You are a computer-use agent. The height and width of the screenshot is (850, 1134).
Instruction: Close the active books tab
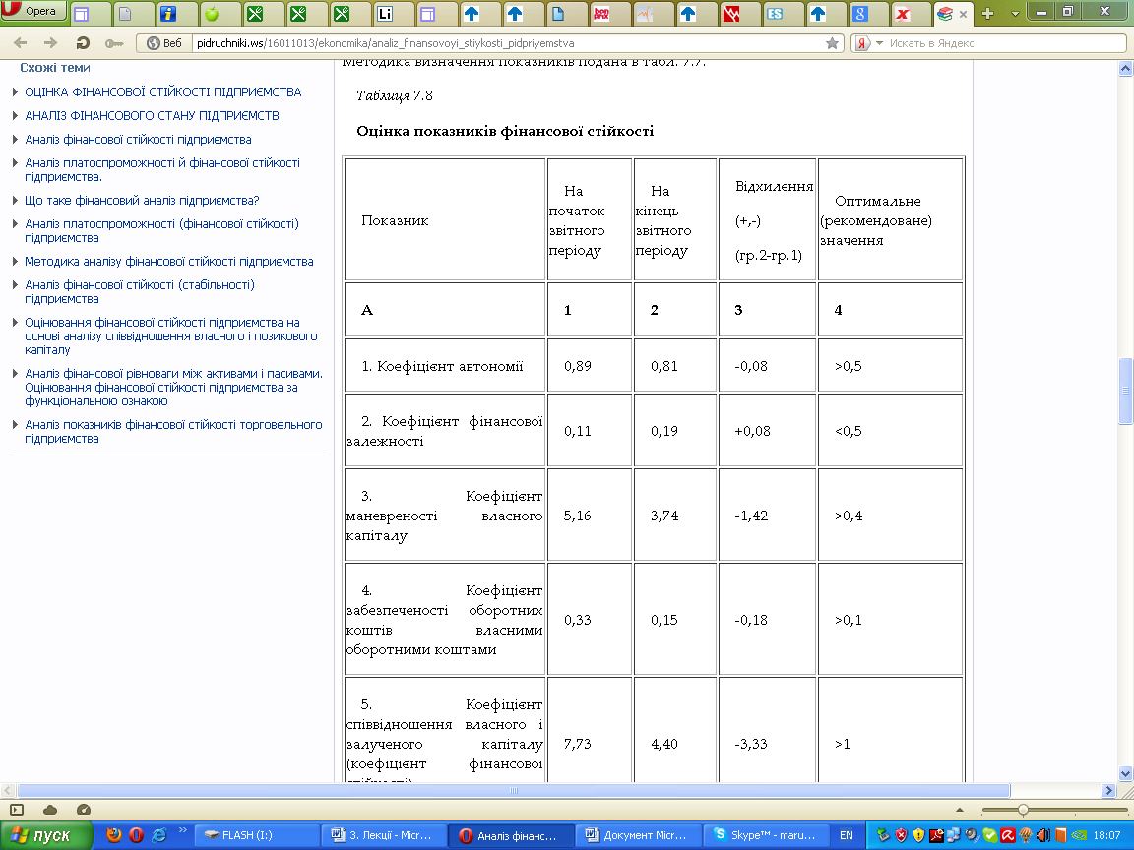coord(963,14)
